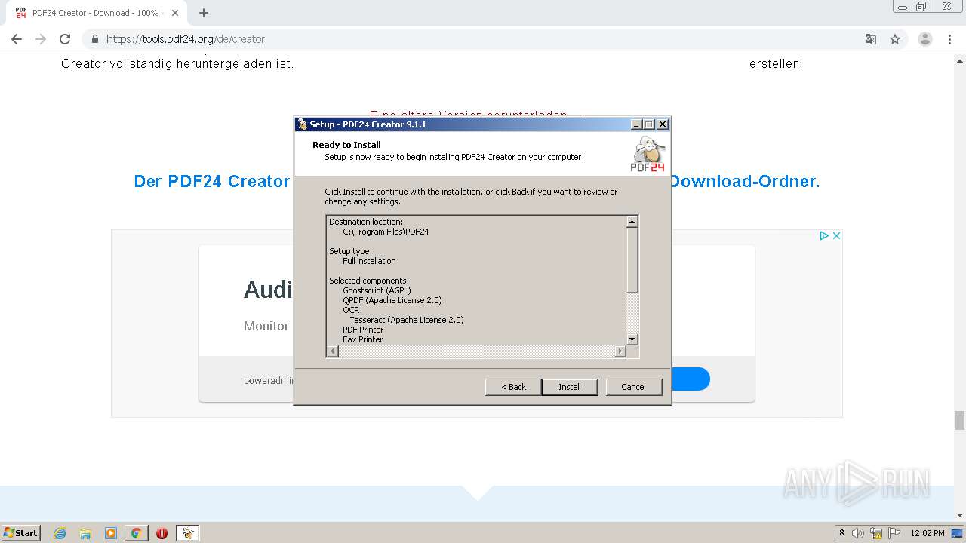
Task: Go back in the Chrome browser
Action: 17,39
